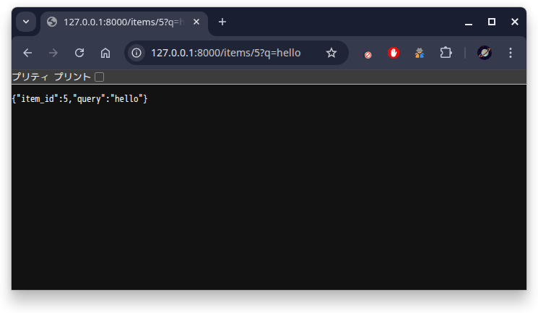This screenshot has height=313, width=538.
Task: Open the home page
Action: pyautogui.click(x=105, y=53)
